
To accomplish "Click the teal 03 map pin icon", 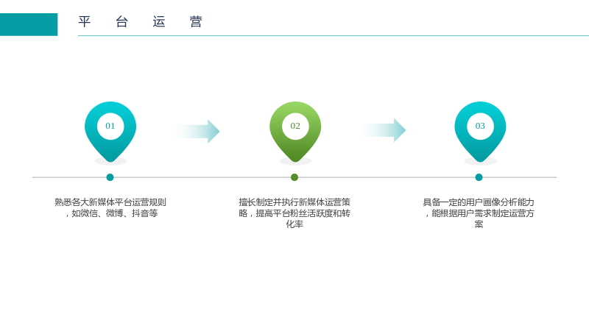I will [480, 132].
